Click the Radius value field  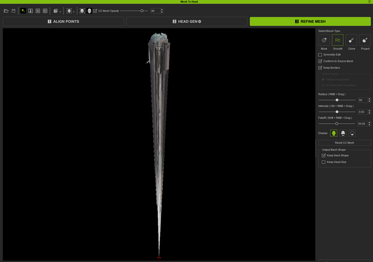tap(363, 100)
